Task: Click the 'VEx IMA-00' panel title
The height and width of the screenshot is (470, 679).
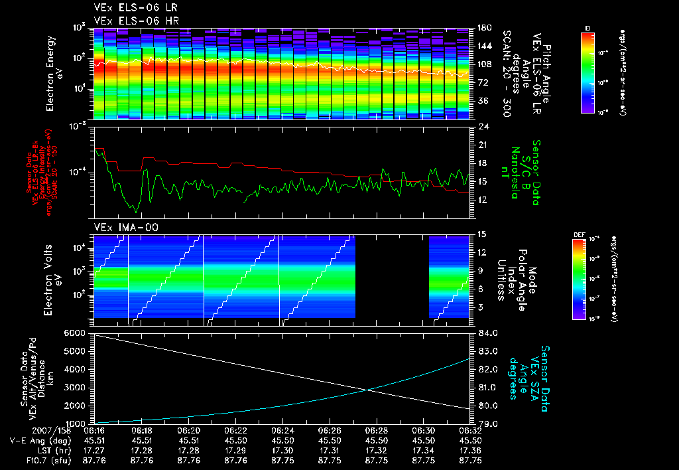Action: [x=126, y=227]
